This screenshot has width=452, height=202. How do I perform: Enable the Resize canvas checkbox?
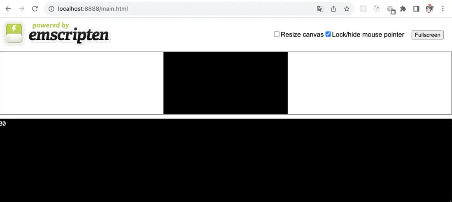click(x=277, y=34)
